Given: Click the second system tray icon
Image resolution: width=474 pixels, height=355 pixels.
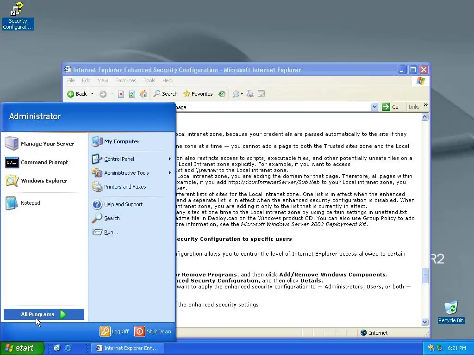Looking at the screenshot, I should 440,348.
